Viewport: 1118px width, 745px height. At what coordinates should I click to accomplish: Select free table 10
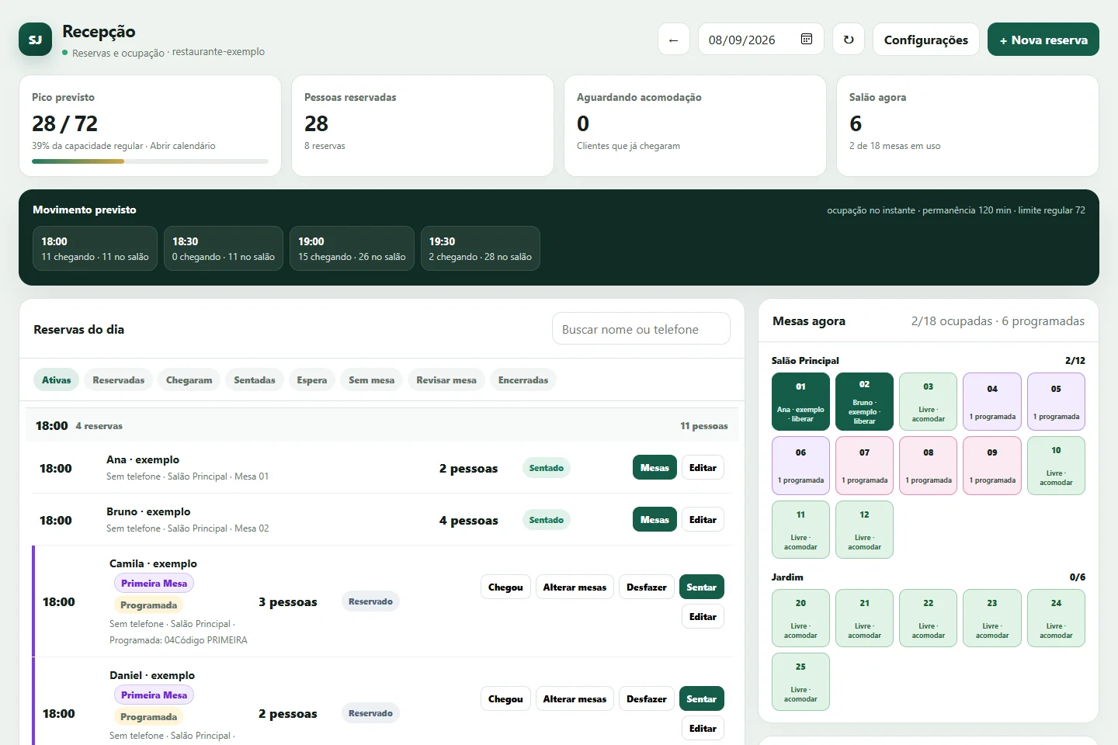pyautogui.click(x=1056, y=466)
